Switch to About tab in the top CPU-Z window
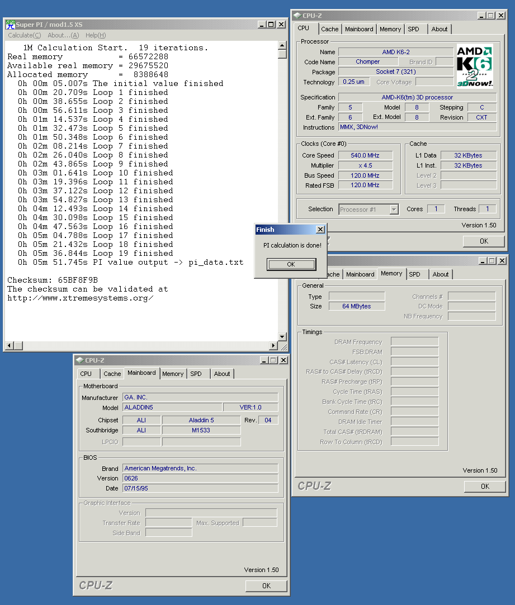The image size is (515, 605). coord(440,29)
